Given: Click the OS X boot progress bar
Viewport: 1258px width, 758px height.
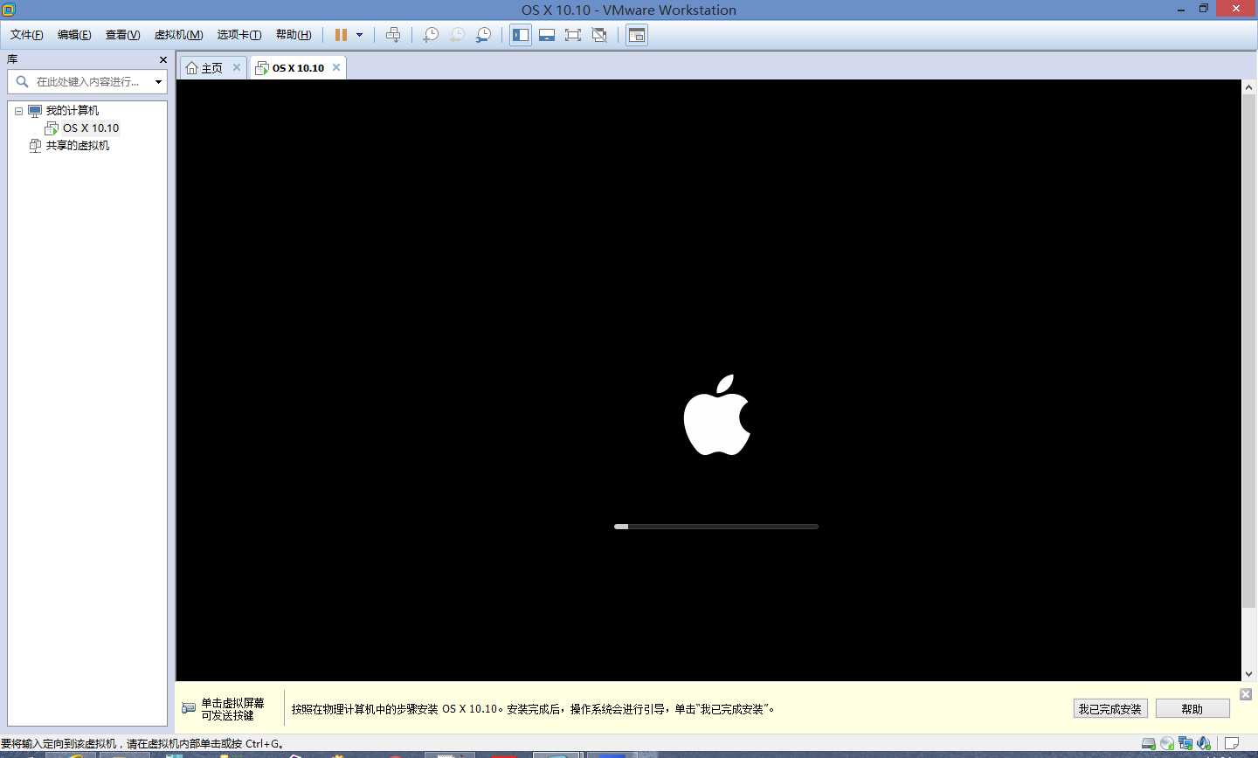Looking at the screenshot, I should tap(716, 527).
